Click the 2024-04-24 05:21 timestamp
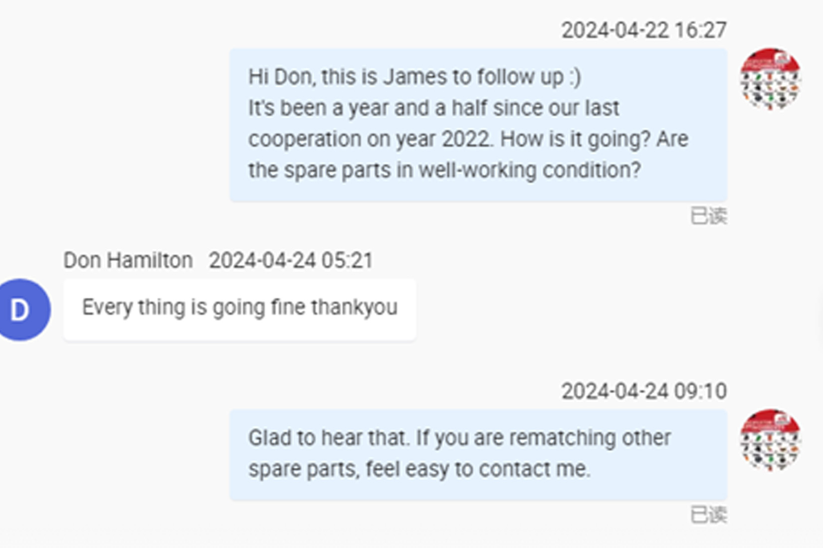Viewport: 823px width, 548px height. click(291, 260)
